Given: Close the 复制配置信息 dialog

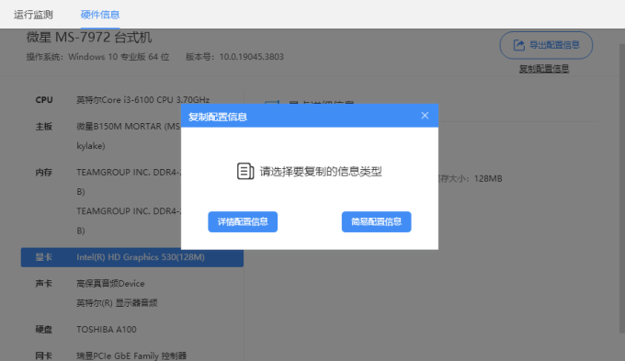Looking at the screenshot, I should click(x=425, y=116).
